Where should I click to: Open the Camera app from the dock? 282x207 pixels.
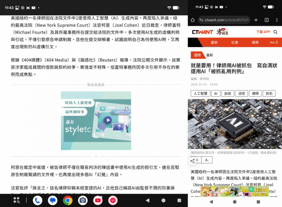coord(82,200)
